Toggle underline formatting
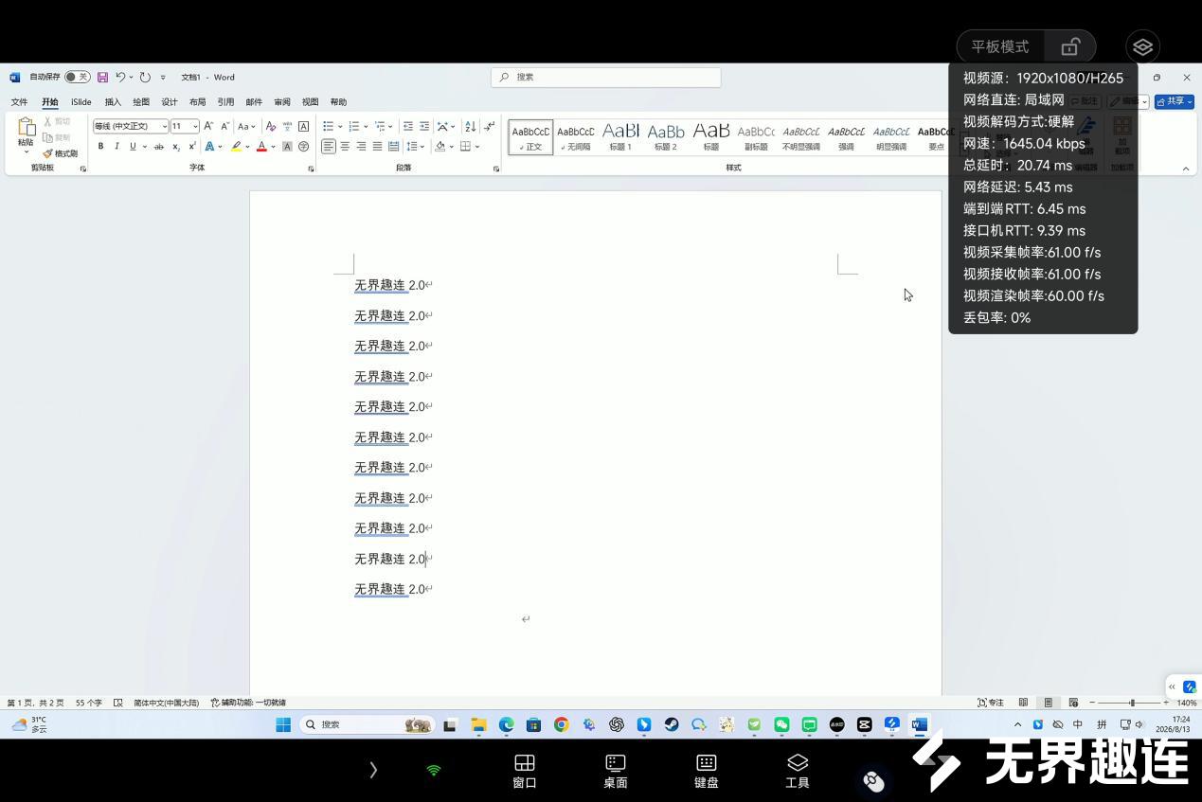Viewport: 1202px width, 802px height. (133, 147)
